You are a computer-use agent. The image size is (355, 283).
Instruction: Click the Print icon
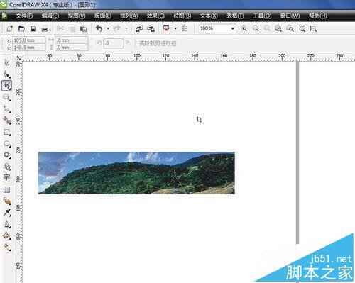[x=45, y=29]
